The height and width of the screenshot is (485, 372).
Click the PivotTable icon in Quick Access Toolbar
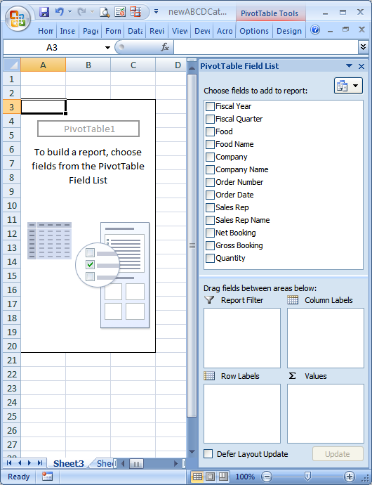(135, 12)
